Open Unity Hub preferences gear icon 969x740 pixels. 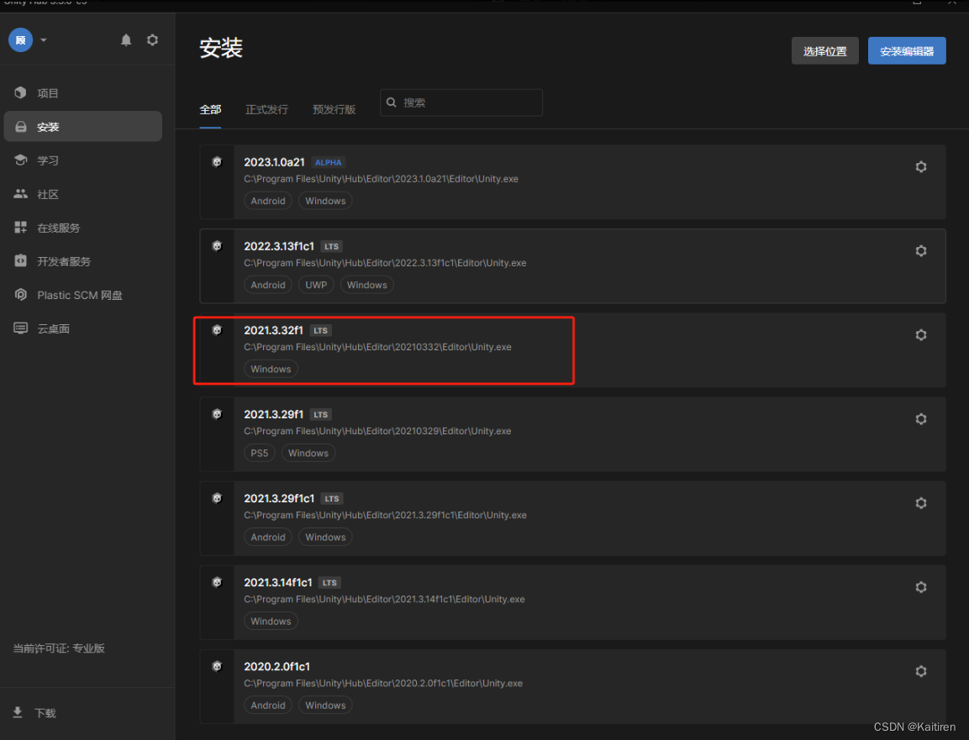coord(152,39)
